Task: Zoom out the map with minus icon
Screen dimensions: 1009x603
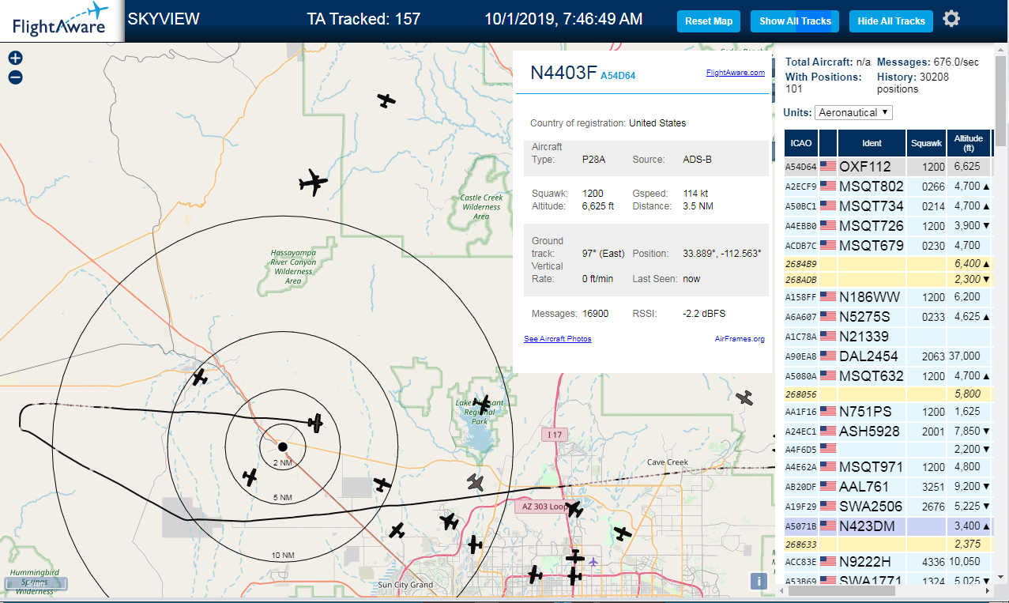Action: (x=15, y=77)
